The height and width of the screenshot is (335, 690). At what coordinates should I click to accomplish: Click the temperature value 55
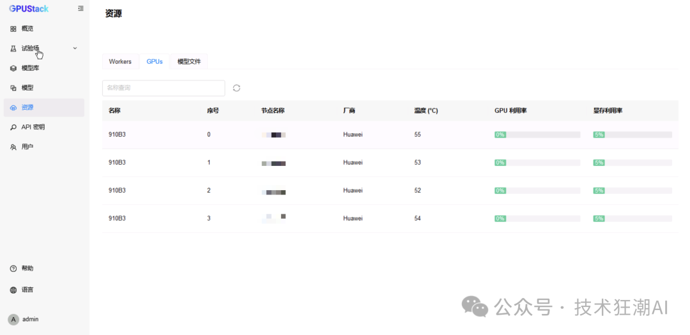pos(418,135)
